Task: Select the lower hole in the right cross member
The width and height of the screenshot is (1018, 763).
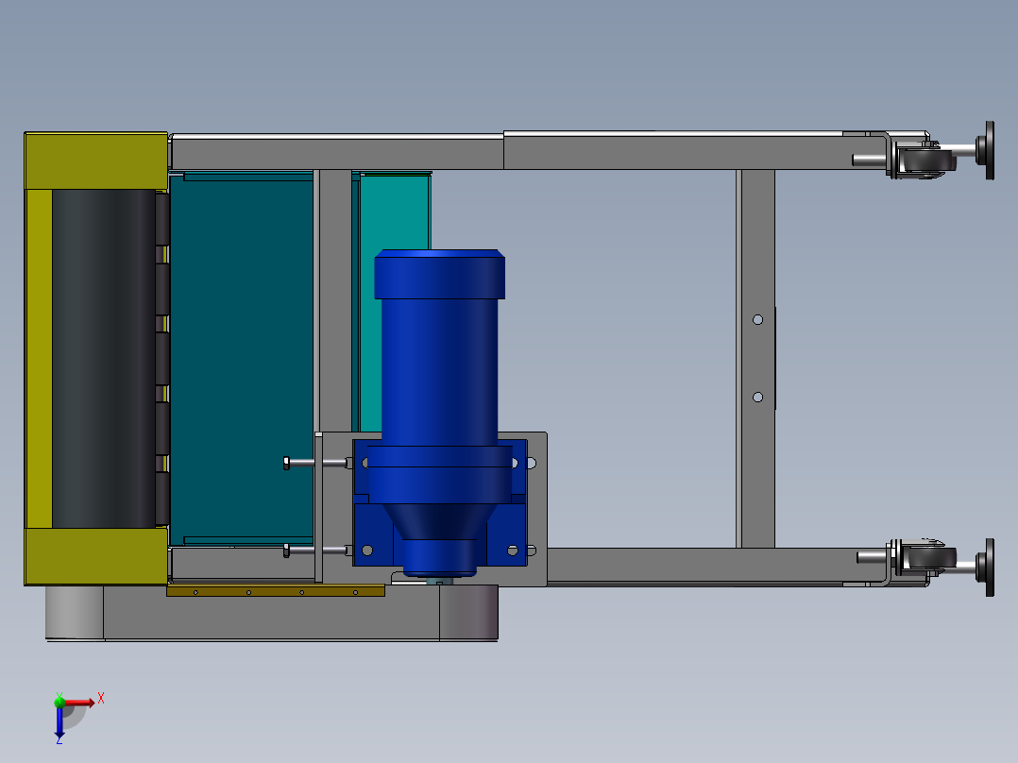Action: click(757, 397)
